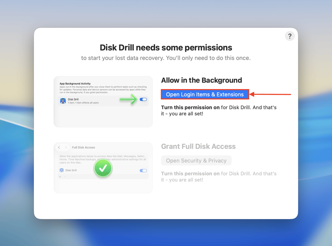This screenshot has height=246, width=332.
Task: Select the Full Disk Access title in the preview
Action: pos(84,147)
